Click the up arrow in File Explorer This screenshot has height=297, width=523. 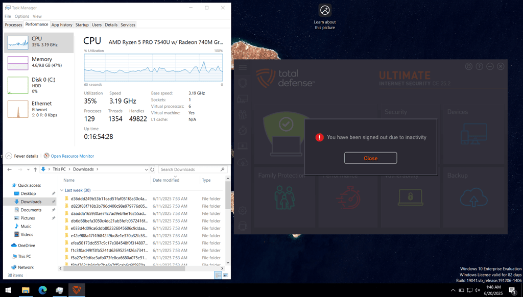coord(35,169)
